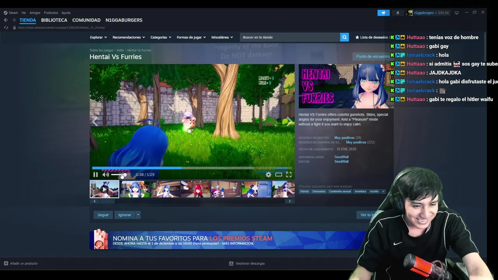498x280 pixels.
Task: Switch trailer to theater mode
Action: (x=279, y=175)
